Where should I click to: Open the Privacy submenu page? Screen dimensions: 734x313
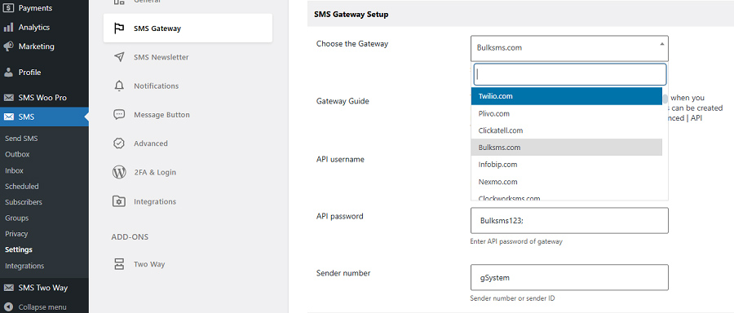[16, 234]
